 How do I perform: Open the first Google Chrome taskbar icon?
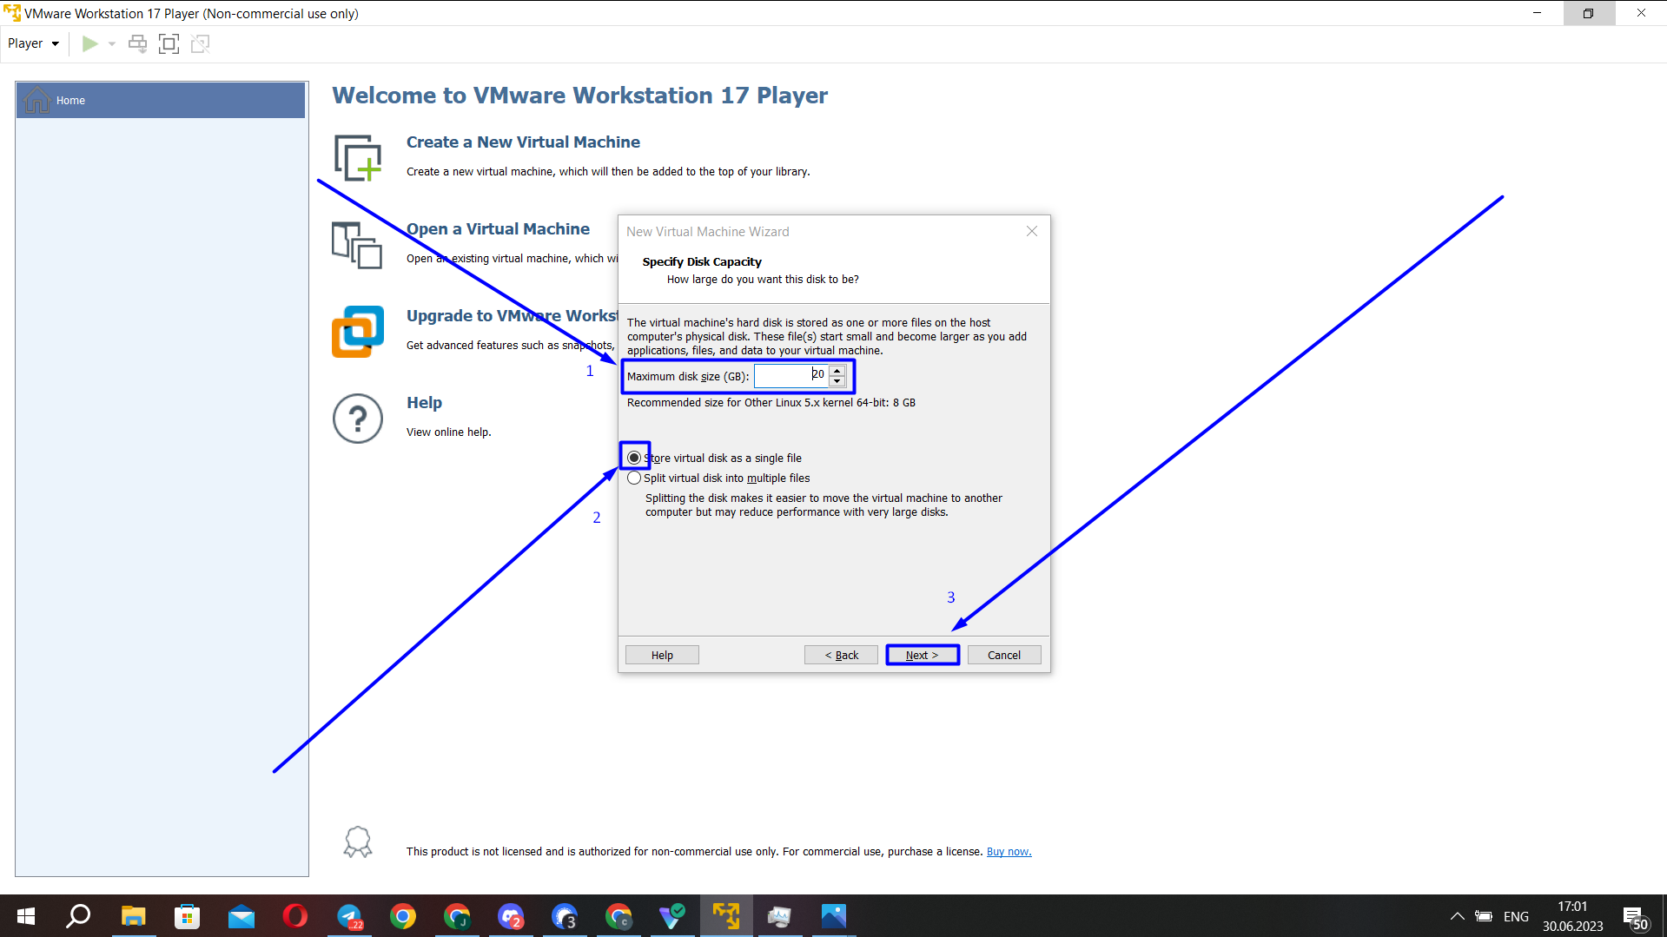click(403, 916)
